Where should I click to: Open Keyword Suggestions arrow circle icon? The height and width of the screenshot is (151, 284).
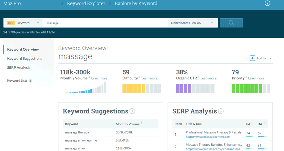pos(133,111)
